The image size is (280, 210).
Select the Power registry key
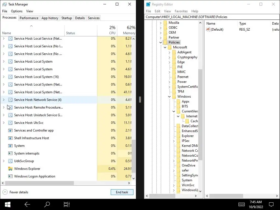182,82
